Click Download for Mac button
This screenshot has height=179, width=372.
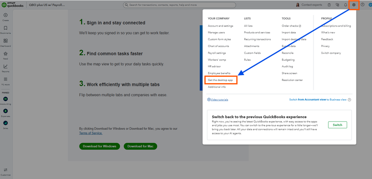[140, 147]
